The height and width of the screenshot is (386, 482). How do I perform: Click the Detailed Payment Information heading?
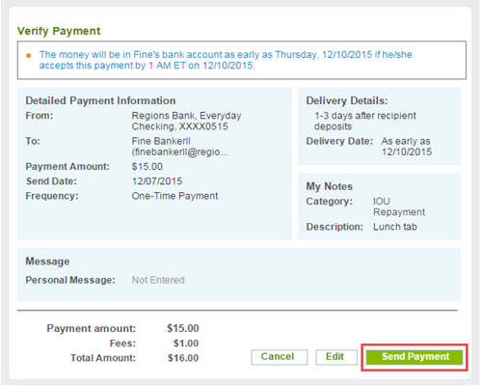tap(100, 100)
